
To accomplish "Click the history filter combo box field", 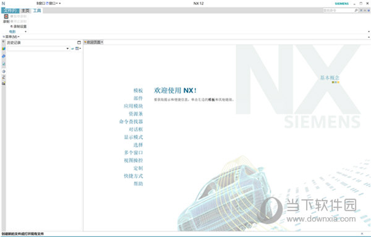I will click(38, 48).
